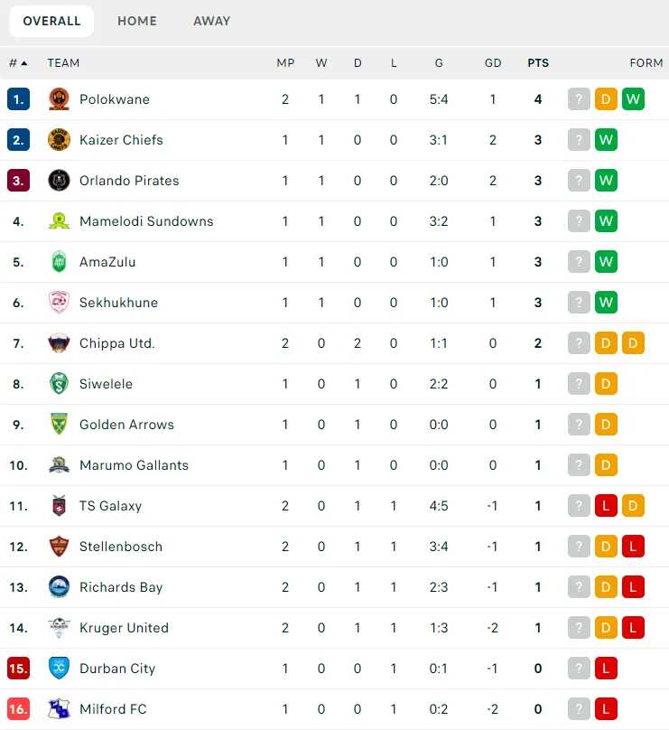The width and height of the screenshot is (669, 730).
Task: Sort standings by PTS column header
Action: coord(538,63)
